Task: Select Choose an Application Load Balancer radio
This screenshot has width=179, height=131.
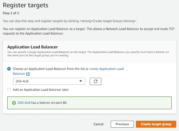Action: [9, 69]
